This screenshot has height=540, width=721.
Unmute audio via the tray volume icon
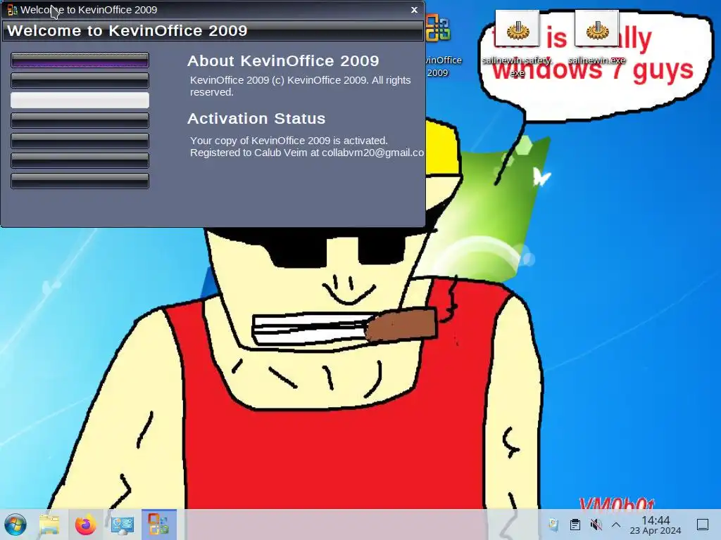[x=596, y=525]
